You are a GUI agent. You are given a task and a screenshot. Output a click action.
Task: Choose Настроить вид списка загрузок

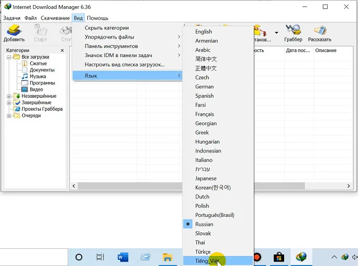128,65
